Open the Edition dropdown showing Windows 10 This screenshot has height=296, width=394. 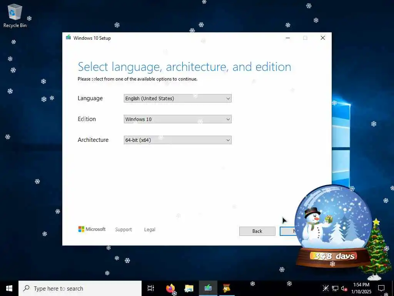[177, 119]
